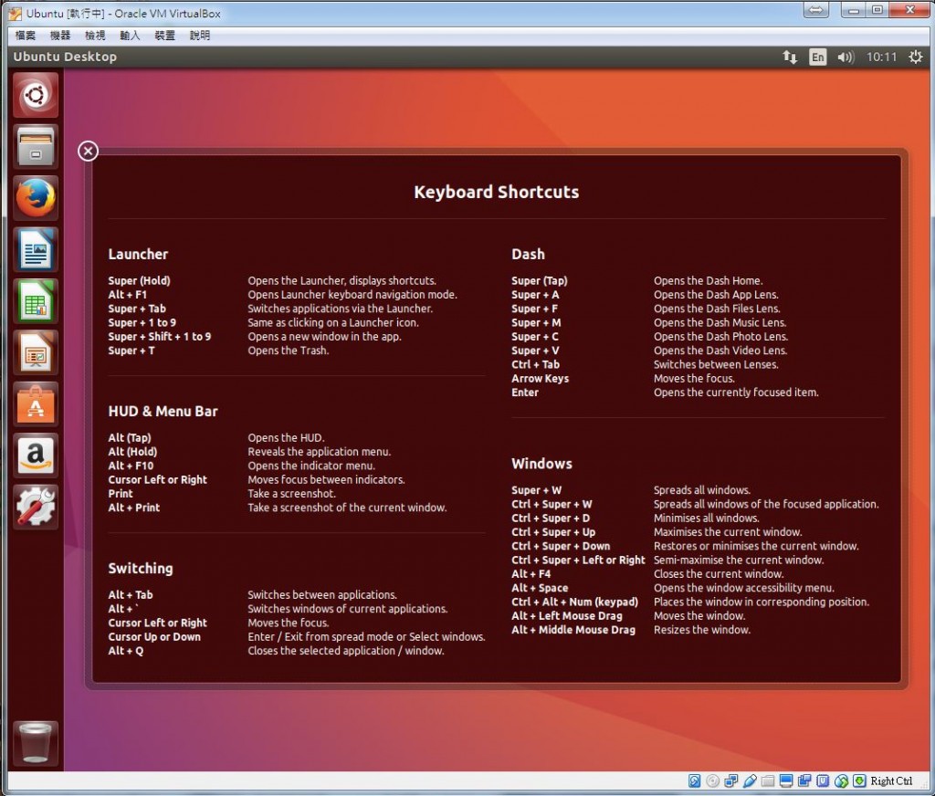This screenshot has height=796, width=935.
Task: Open the Trash in the launcher
Action: point(36,743)
